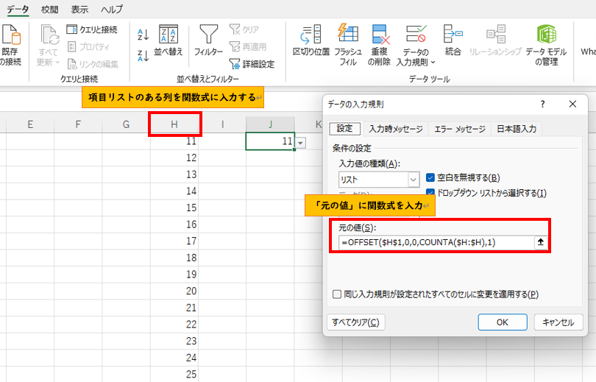Screen dimensions: 596x382
Task: Select the 表示 ribbon tab
Action: 79,9
